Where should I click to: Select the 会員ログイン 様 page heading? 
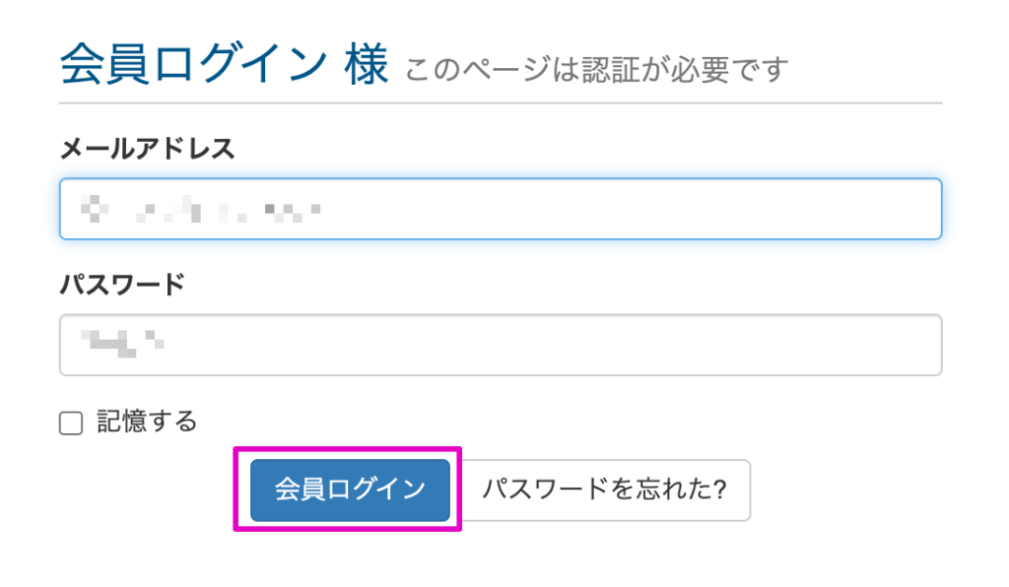[x=224, y=66]
